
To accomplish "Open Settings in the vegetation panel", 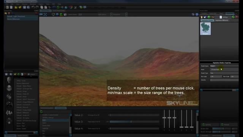I will (224, 17).
